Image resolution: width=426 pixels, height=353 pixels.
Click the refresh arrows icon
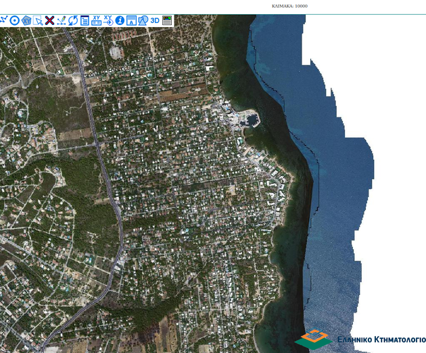pyautogui.click(x=73, y=21)
